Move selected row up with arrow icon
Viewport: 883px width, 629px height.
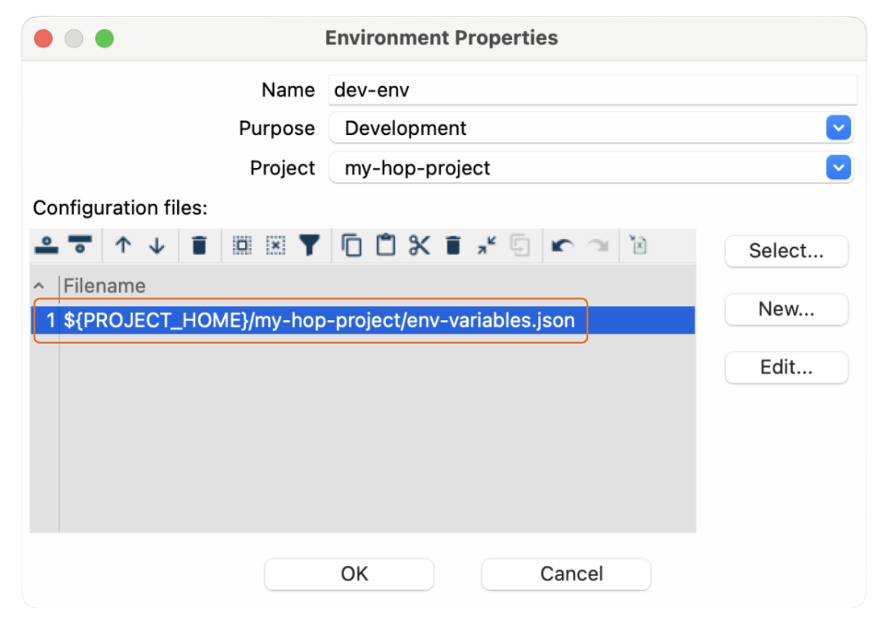click(x=123, y=245)
